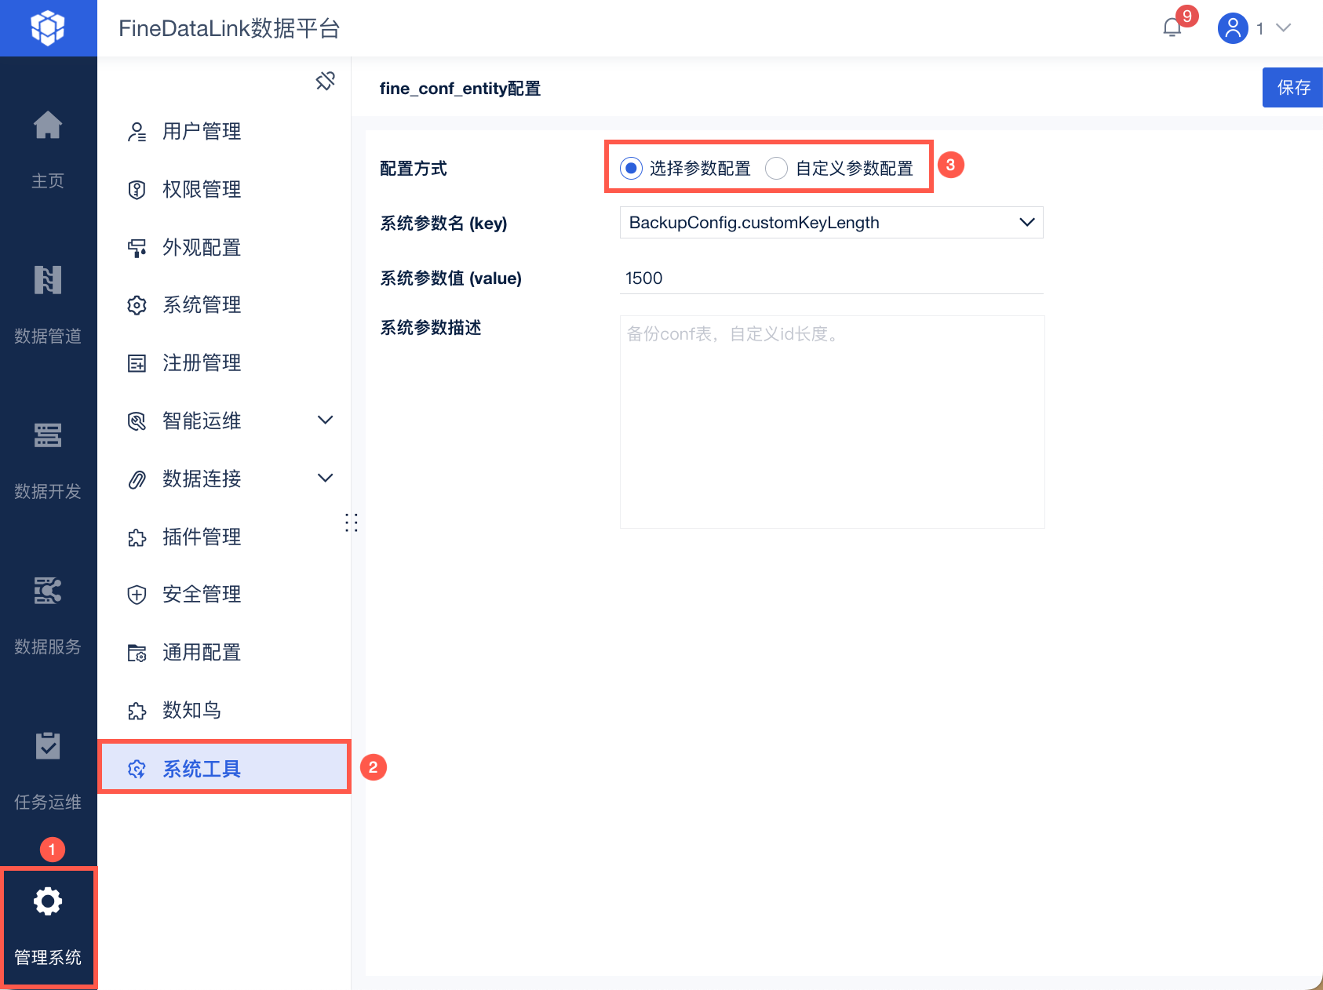The image size is (1323, 990).
Task: Select 系统工具 menu item
Action: point(224,767)
